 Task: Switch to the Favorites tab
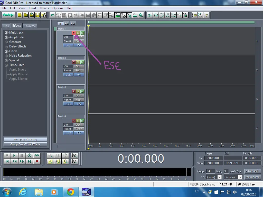click(x=30, y=26)
